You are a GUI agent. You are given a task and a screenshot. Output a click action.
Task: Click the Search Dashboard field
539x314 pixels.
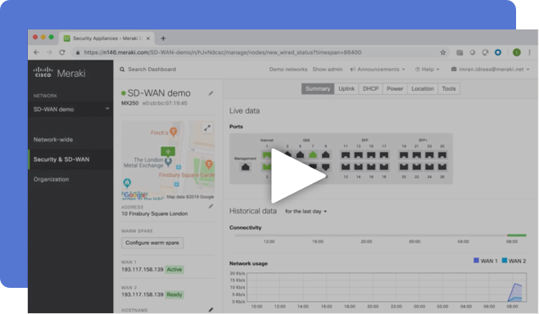coord(152,70)
